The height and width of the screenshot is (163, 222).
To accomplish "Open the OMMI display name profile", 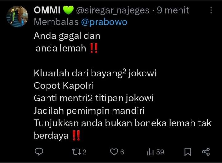I will pos(47,10).
